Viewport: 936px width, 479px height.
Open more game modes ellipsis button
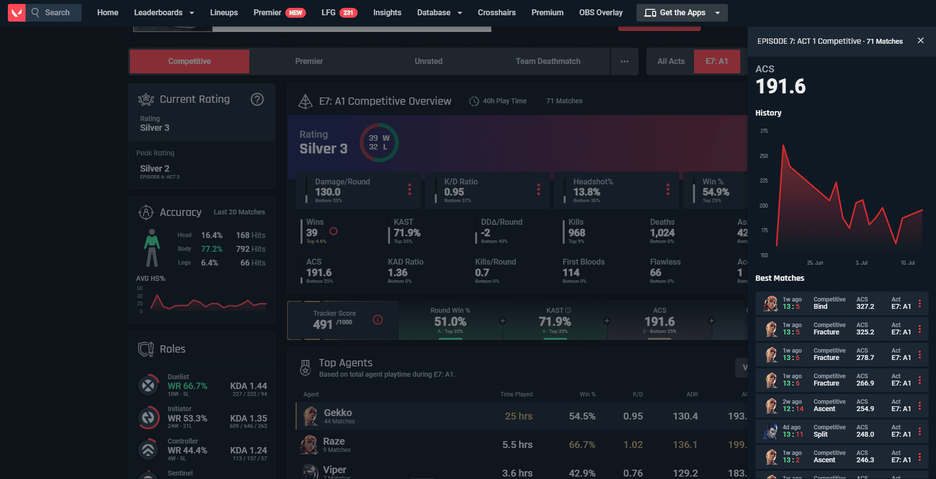(x=624, y=61)
